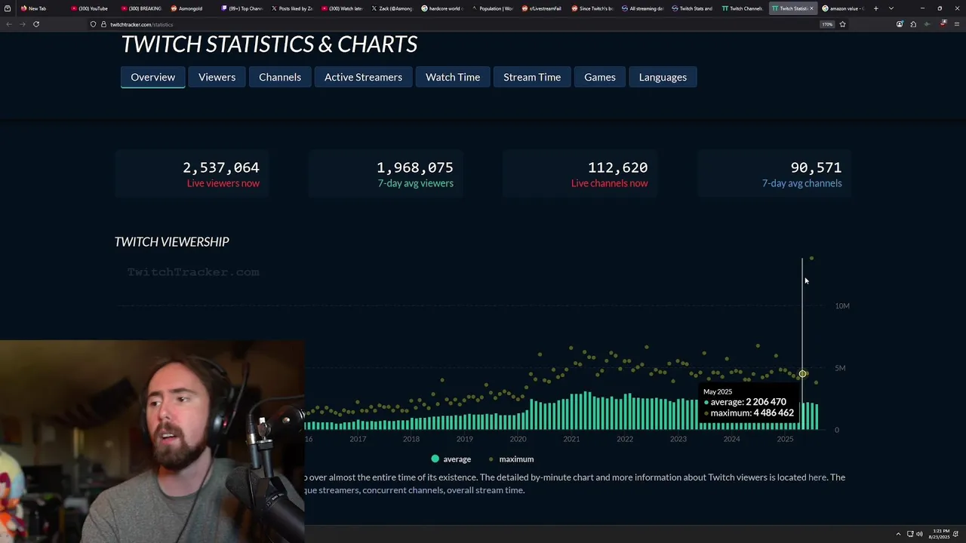Image resolution: width=966 pixels, height=543 pixels.
Task: Click the TWITCH VIEWERSHIP heading
Action: (172, 241)
